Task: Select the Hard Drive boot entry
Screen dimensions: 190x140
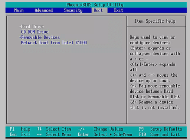Action: click(x=32, y=26)
